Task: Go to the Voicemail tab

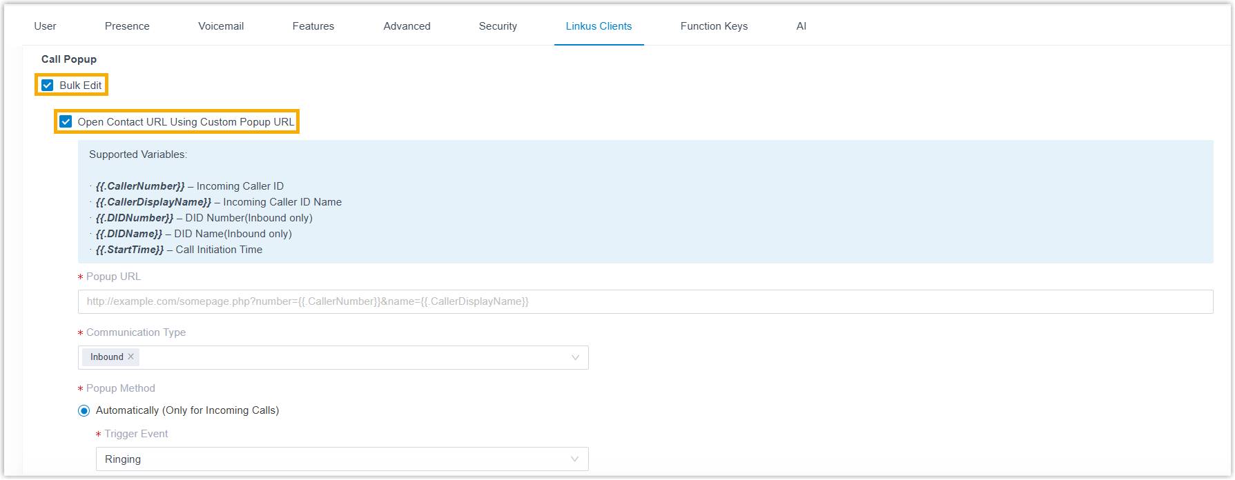Action: pyautogui.click(x=221, y=26)
